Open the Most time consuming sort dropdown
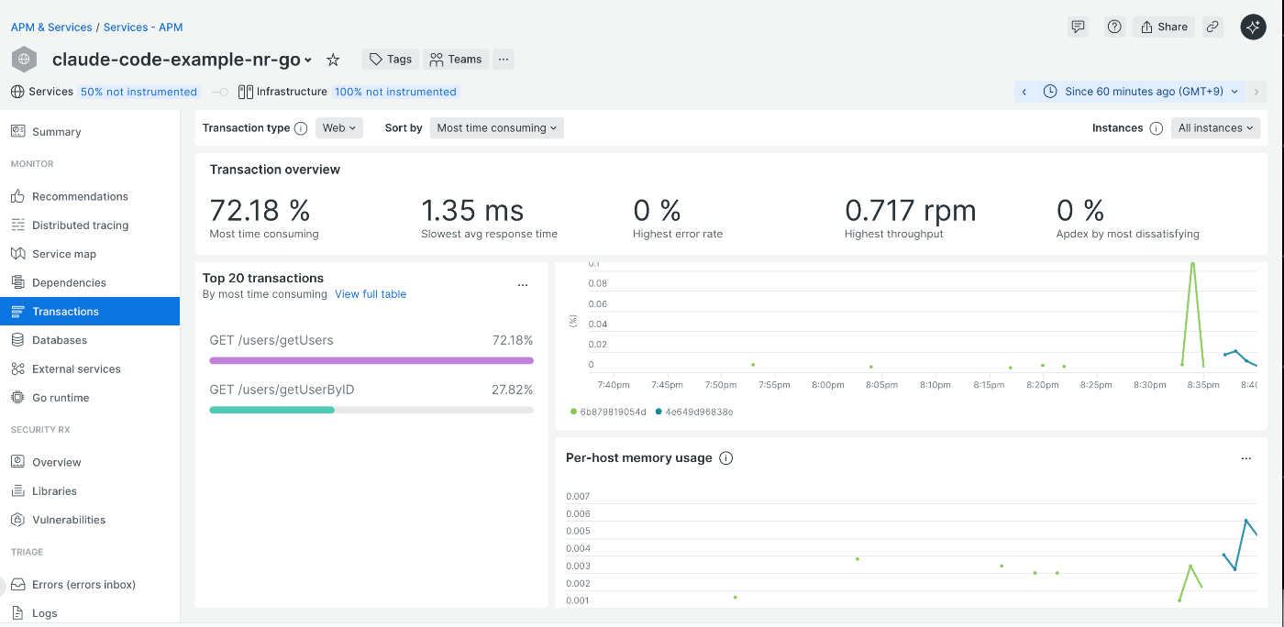The height and width of the screenshot is (627, 1284). [x=497, y=128]
